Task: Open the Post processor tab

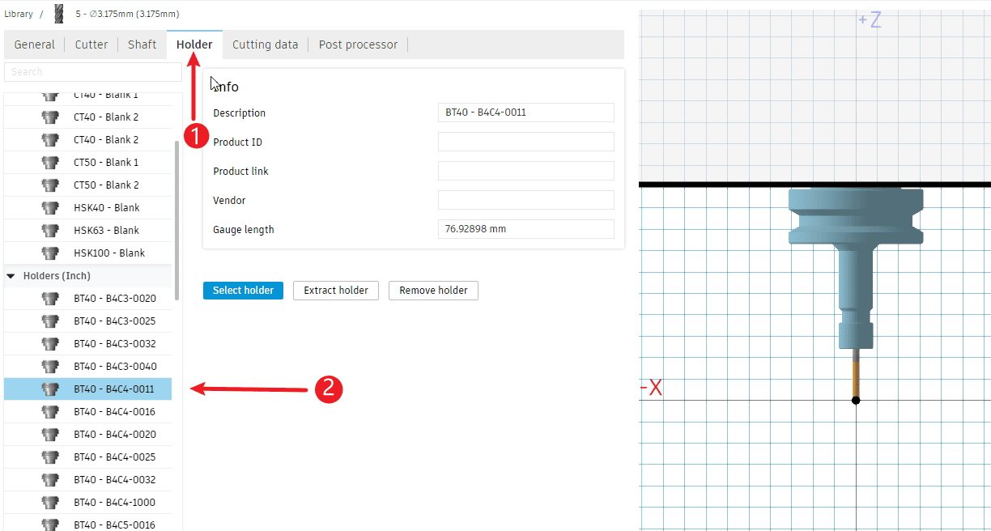Action: (x=358, y=45)
